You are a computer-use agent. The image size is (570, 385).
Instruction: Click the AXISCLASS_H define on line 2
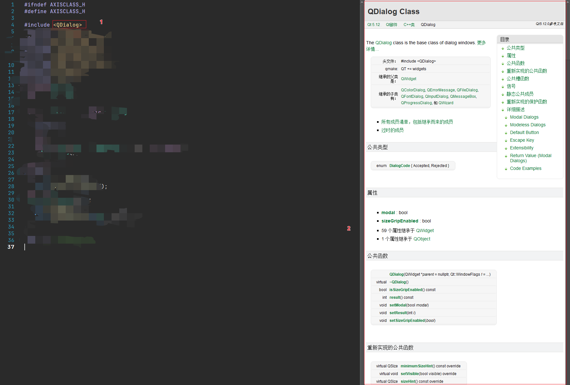(67, 11)
